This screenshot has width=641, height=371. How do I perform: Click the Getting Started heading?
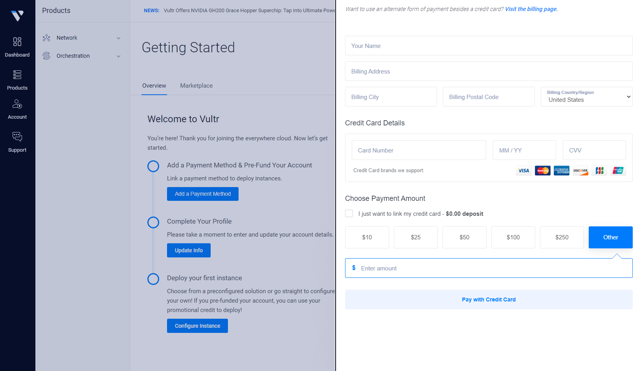coord(188,48)
